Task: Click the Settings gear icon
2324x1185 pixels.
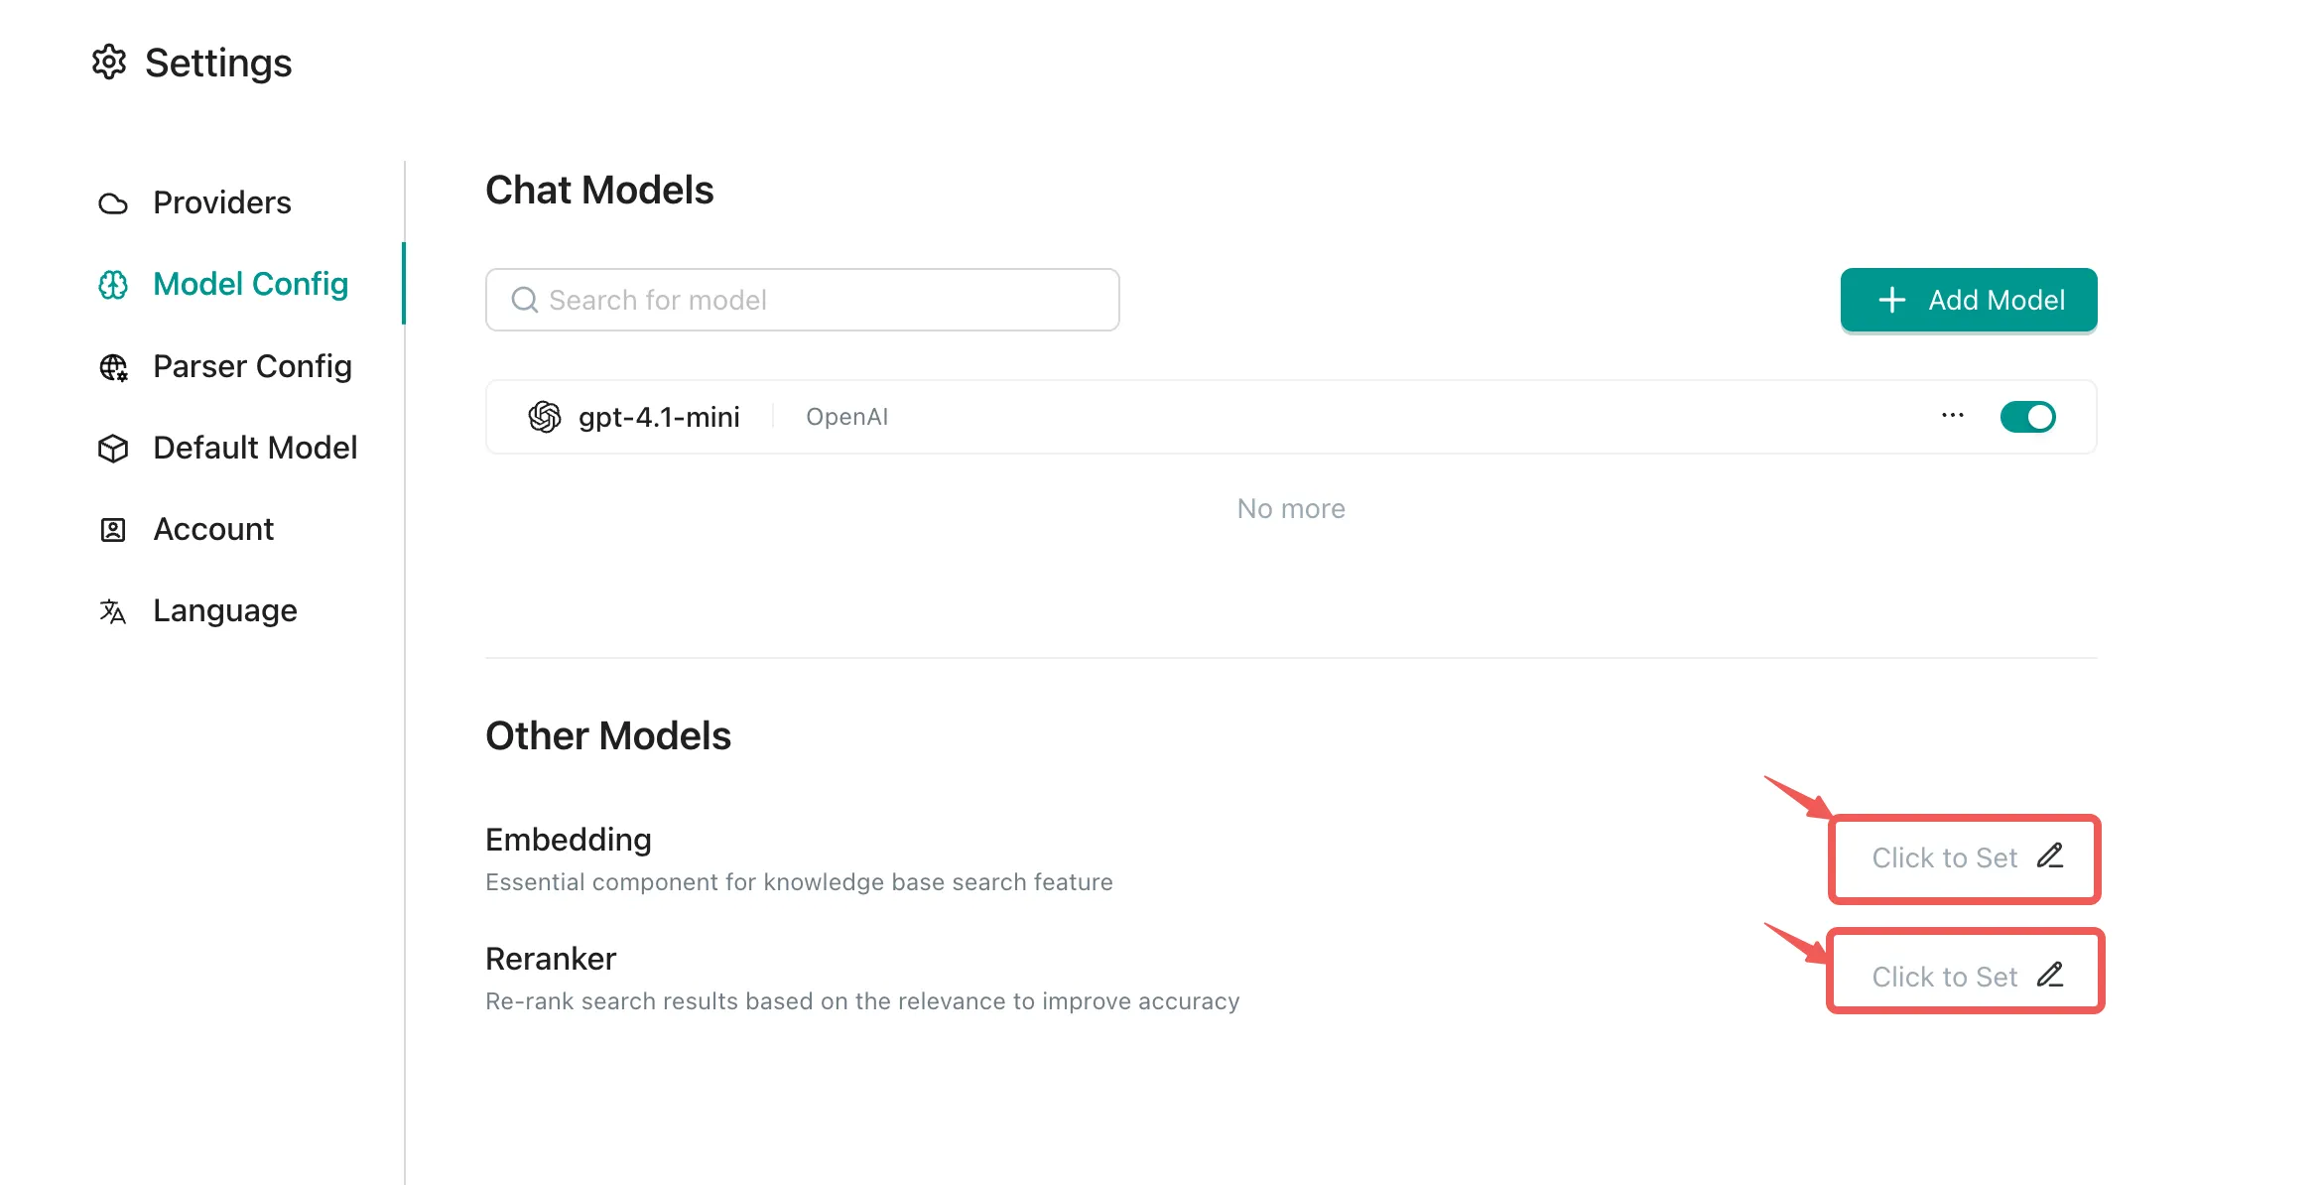Action: [x=109, y=62]
